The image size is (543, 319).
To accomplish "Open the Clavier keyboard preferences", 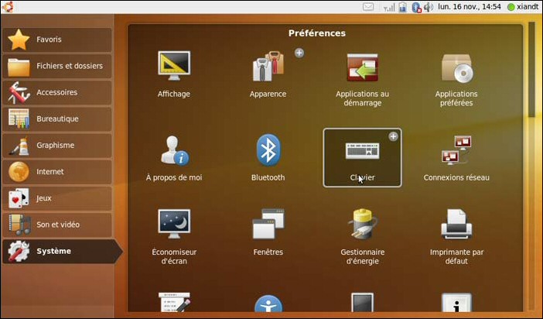I will [362, 158].
